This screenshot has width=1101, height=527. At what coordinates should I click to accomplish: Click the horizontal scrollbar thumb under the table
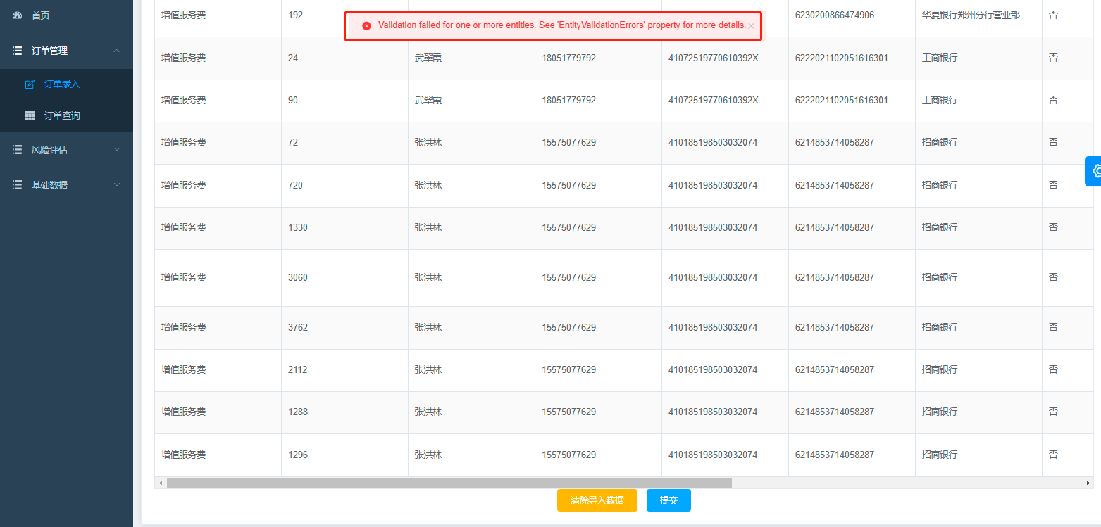pos(449,483)
